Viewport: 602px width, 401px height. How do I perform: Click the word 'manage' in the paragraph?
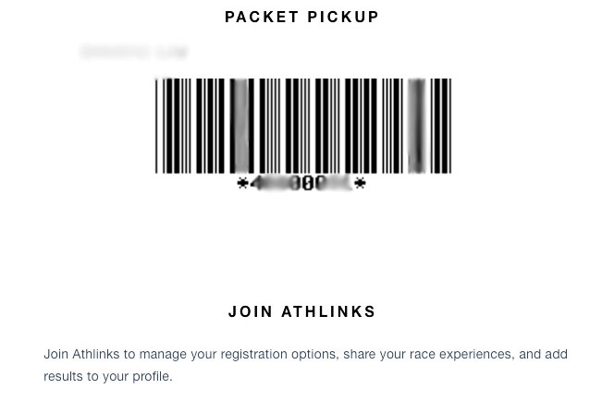click(163, 354)
